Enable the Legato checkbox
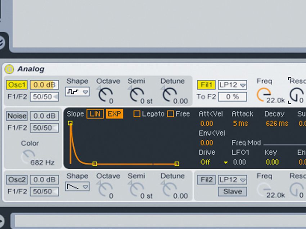 [137, 114]
